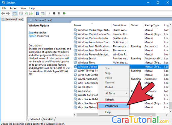This screenshot has width=172, height=125.
Task: Click the Stop Service square icon
Action: click(x=54, y=13)
